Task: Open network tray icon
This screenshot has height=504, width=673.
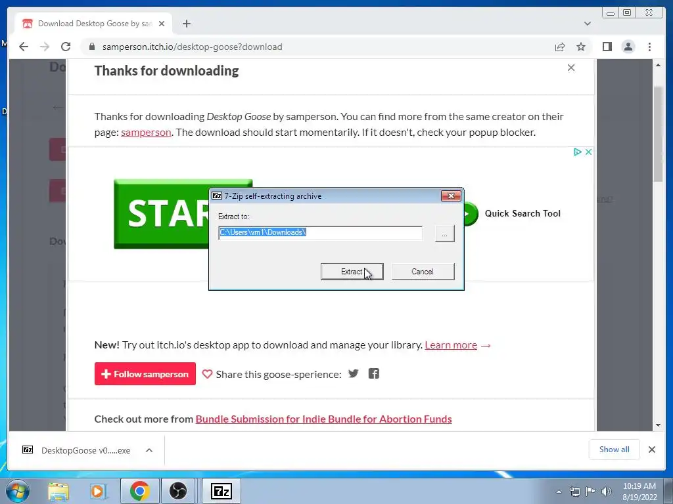Action: pos(574,492)
